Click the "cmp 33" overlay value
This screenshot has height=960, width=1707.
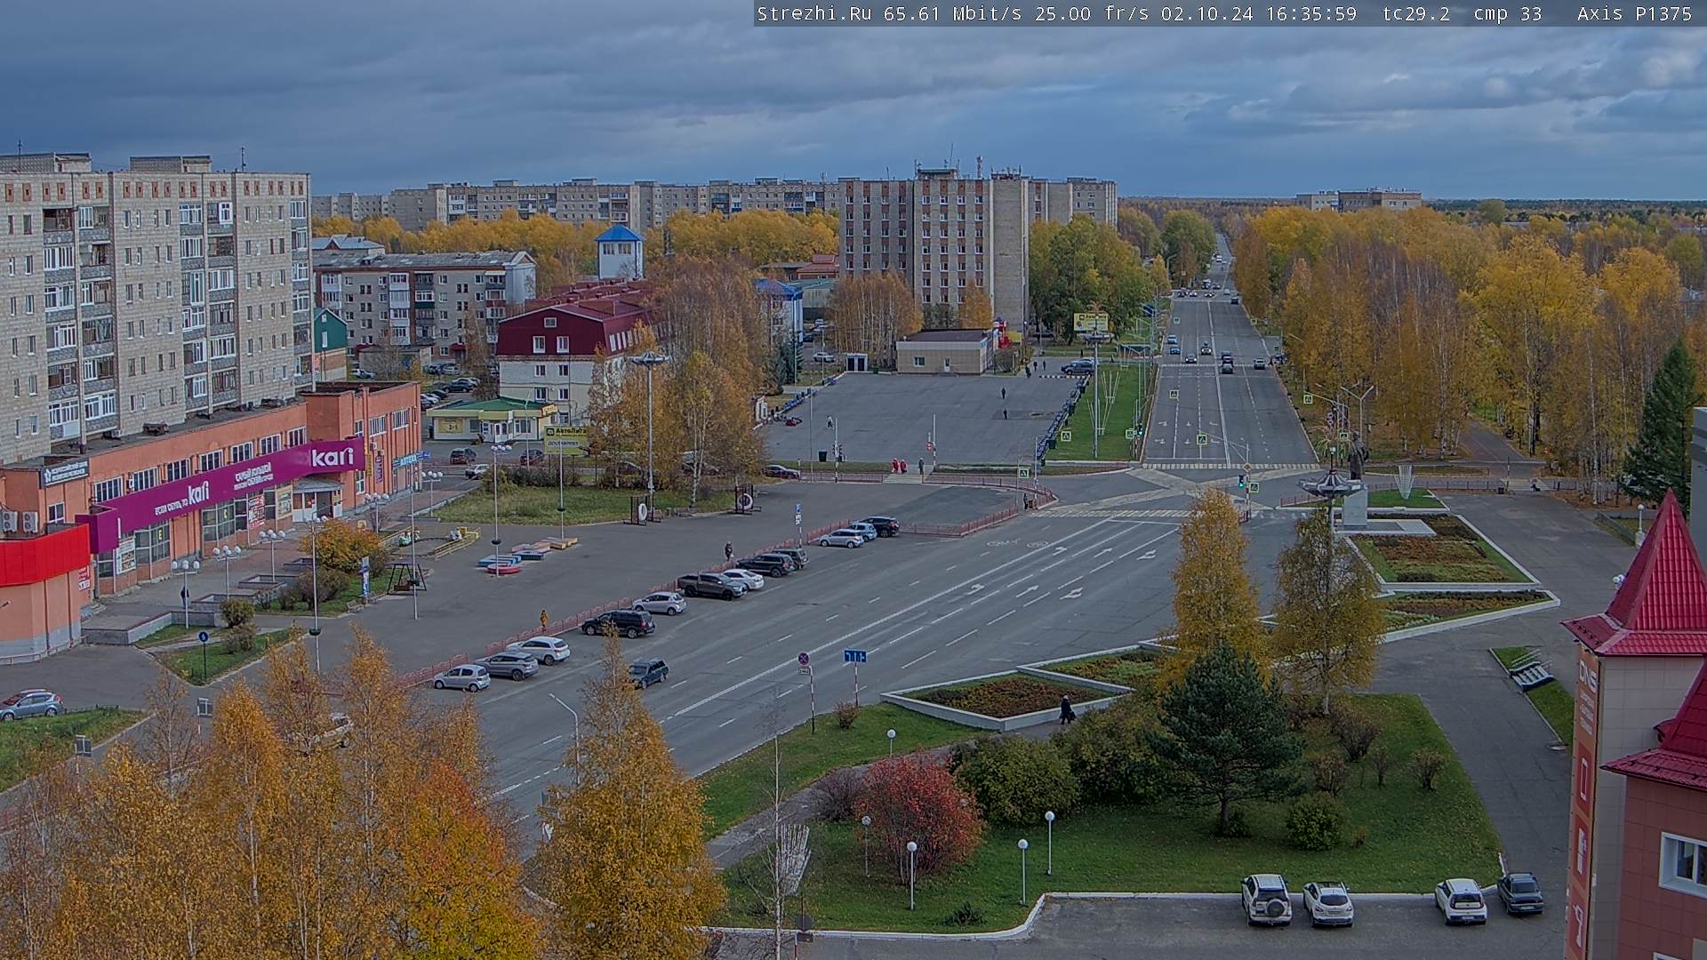[x=1508, y=13]
